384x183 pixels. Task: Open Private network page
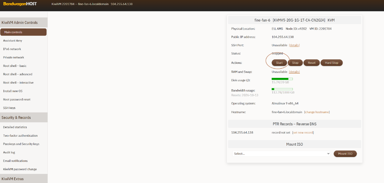coord(13,57)
